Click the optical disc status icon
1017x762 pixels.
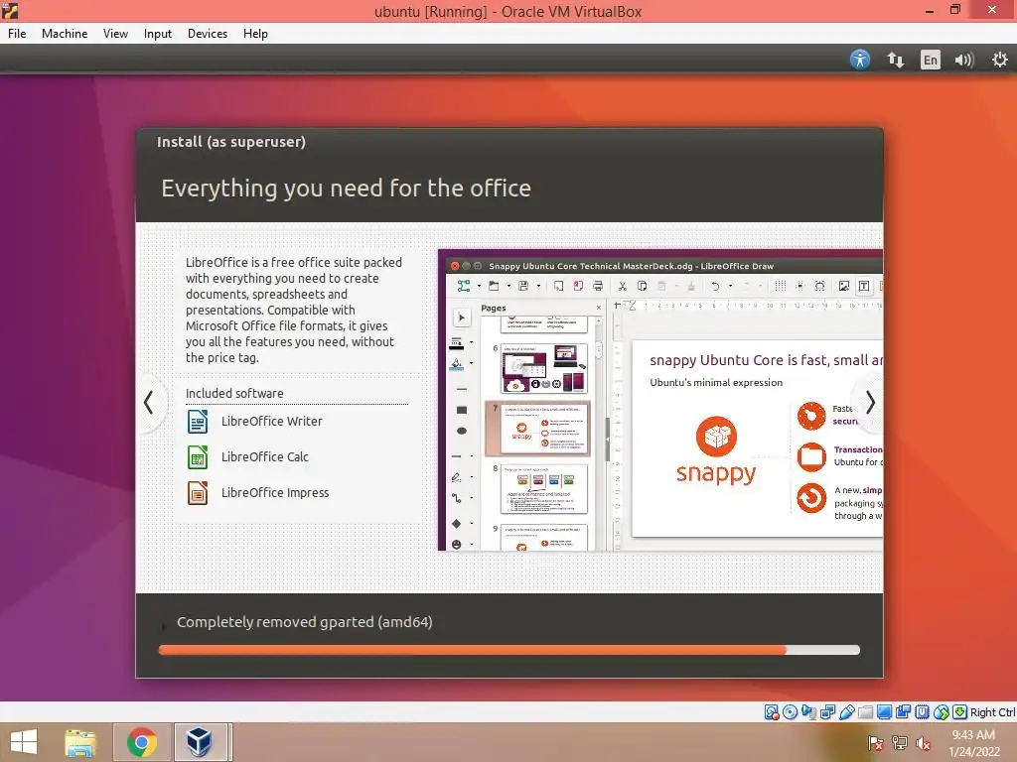click(790, 712)
